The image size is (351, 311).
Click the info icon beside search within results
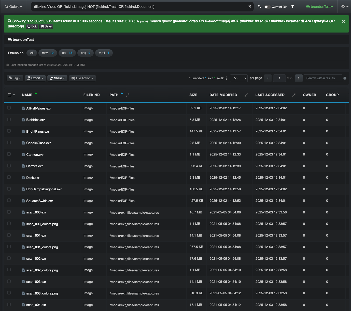345,78
